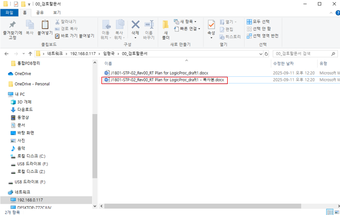
Task: Click the horizontal scrollbar under the file list
Action: [x=206, y=205]
